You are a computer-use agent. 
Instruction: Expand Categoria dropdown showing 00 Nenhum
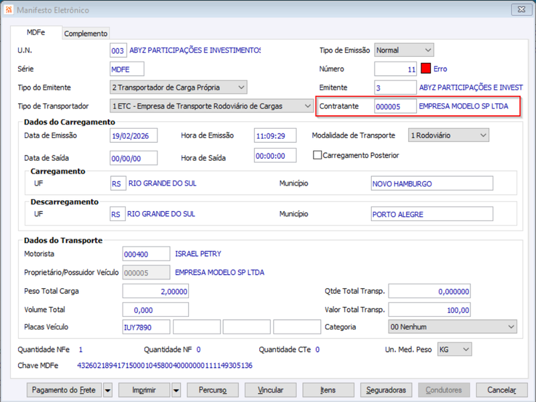453,327
